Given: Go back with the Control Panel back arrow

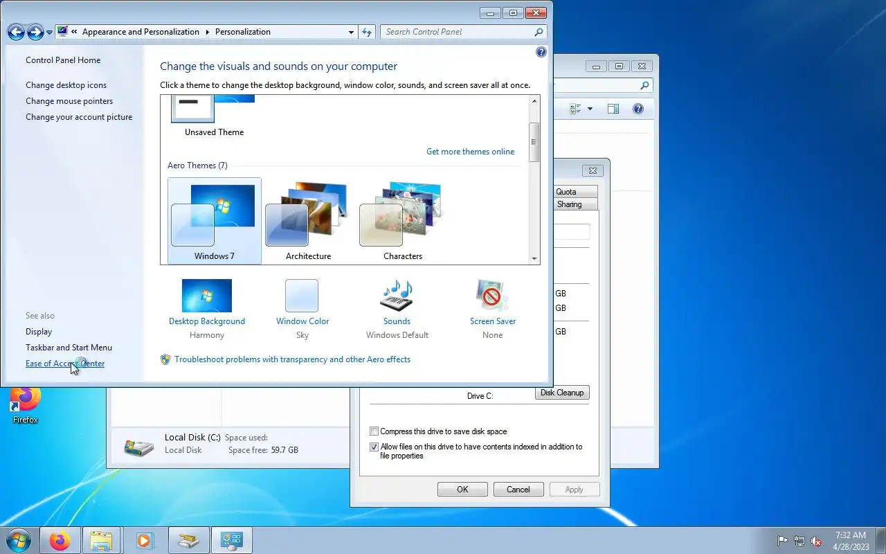Looking at the screenshot, I should click(16, 32).
